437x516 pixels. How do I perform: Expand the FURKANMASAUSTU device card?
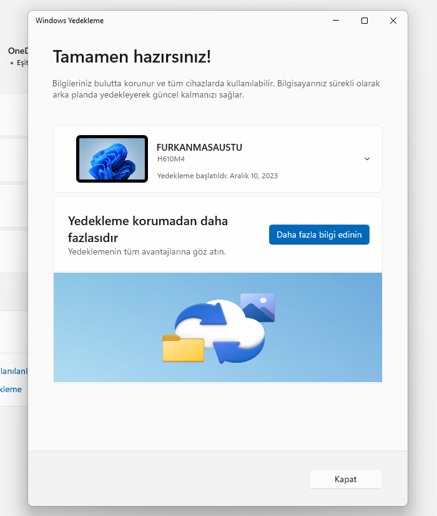pos(367,159)
